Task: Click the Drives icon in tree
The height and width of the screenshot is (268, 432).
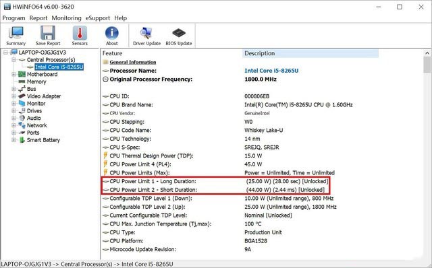Action: [x=22, y=111]
